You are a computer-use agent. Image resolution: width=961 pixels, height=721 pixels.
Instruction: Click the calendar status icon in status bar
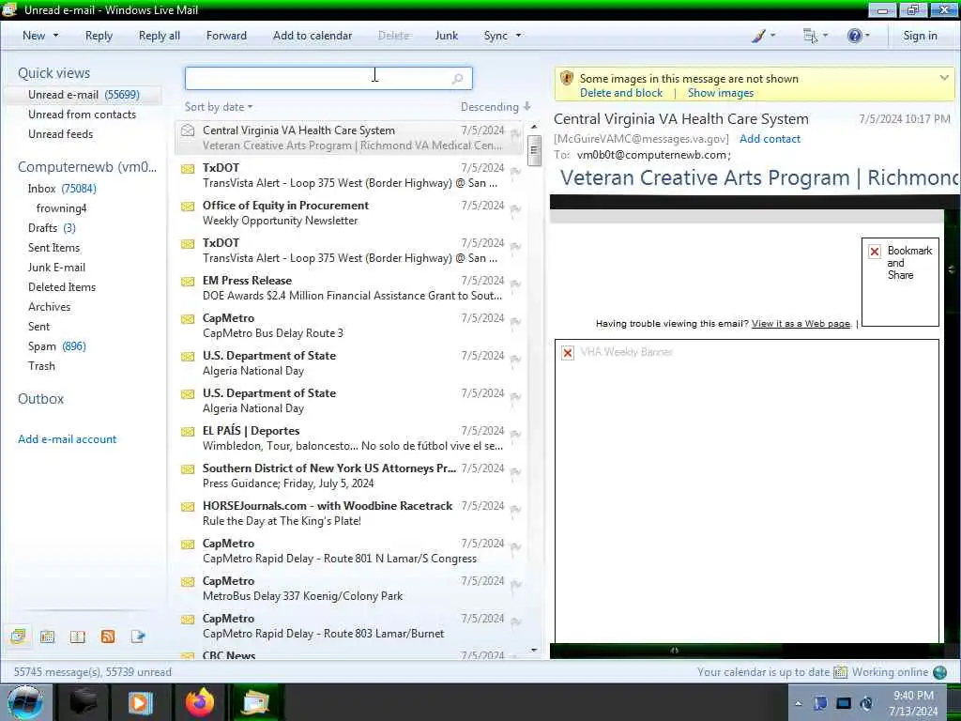(x=840, y=672)
